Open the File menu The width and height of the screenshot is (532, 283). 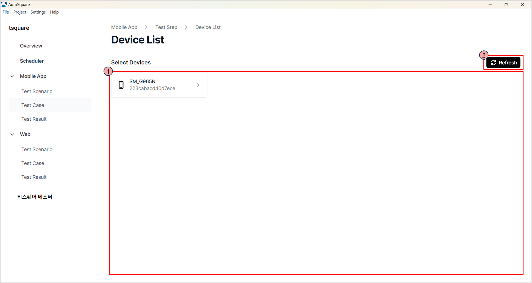pos(6,12)
